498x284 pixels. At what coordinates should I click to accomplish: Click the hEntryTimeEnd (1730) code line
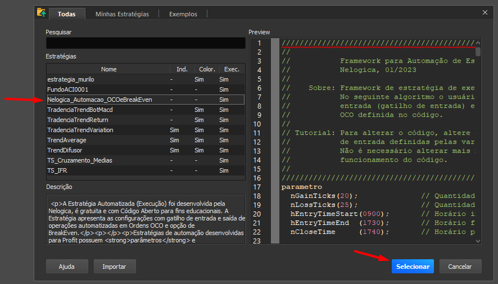point(339,223)
